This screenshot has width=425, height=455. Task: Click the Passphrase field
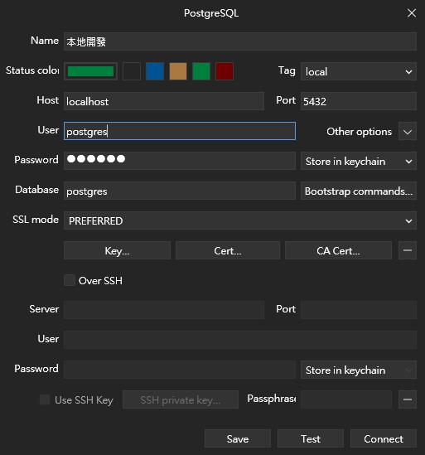[x=346, y=399]
